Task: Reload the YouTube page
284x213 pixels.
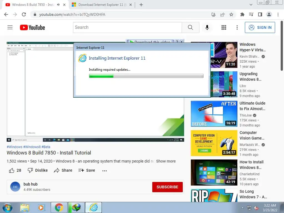Action: pos(24,14)
